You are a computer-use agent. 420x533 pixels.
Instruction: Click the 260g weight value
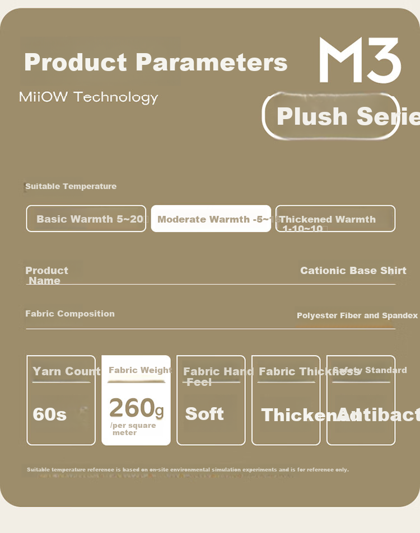[x=137, y=408]
